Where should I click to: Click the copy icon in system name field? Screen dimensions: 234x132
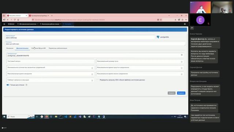pyautogui.click(x=182, y=55)
